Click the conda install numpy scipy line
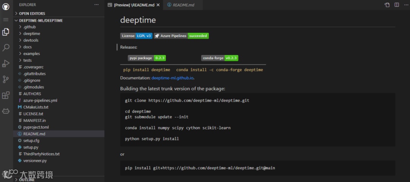 178,128
